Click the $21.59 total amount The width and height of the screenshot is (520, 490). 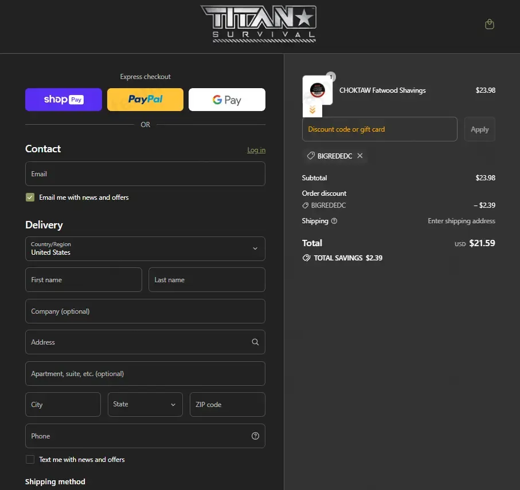coord(482,243)
